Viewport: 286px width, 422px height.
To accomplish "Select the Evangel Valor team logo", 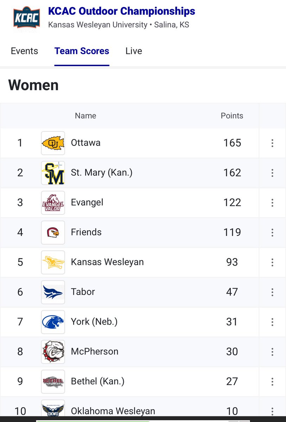I will pos(53,203).
